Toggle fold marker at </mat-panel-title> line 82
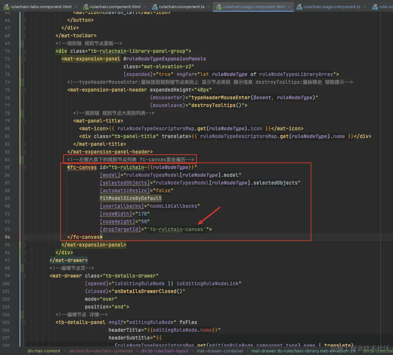393x355 pixels. pyautogui.click(x=24, y=144)
